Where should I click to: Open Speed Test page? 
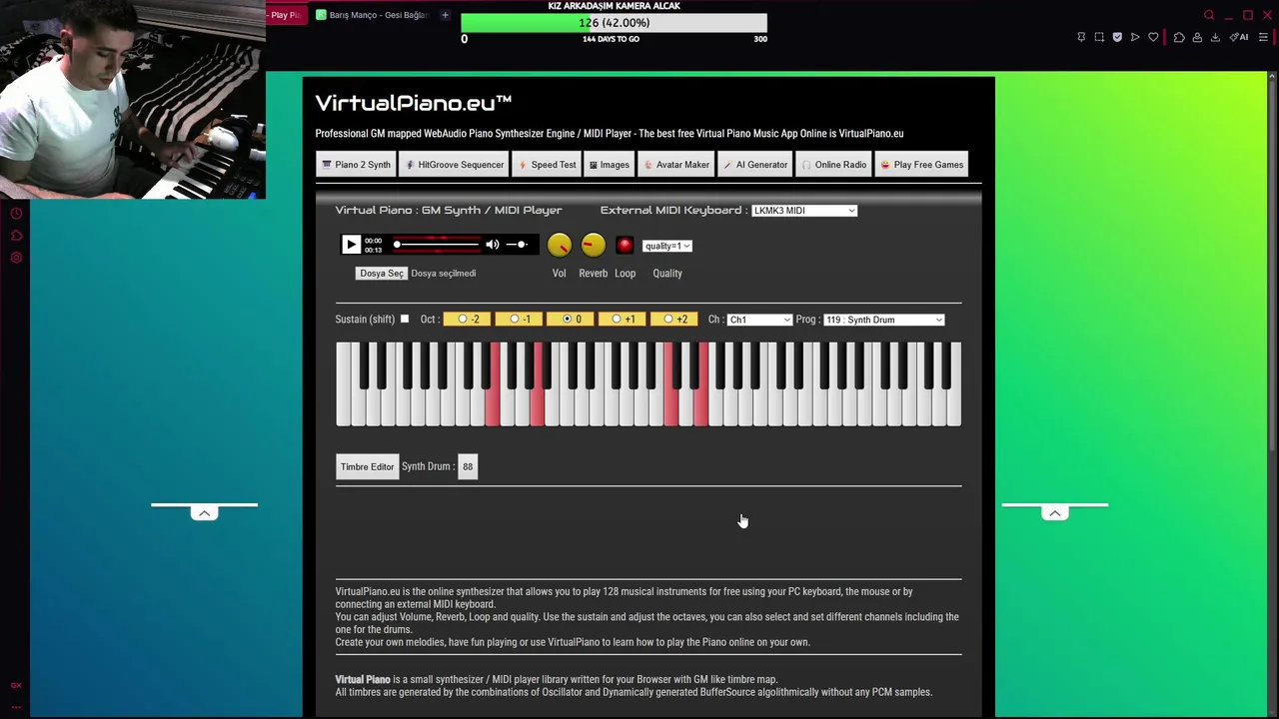point(547,165)
